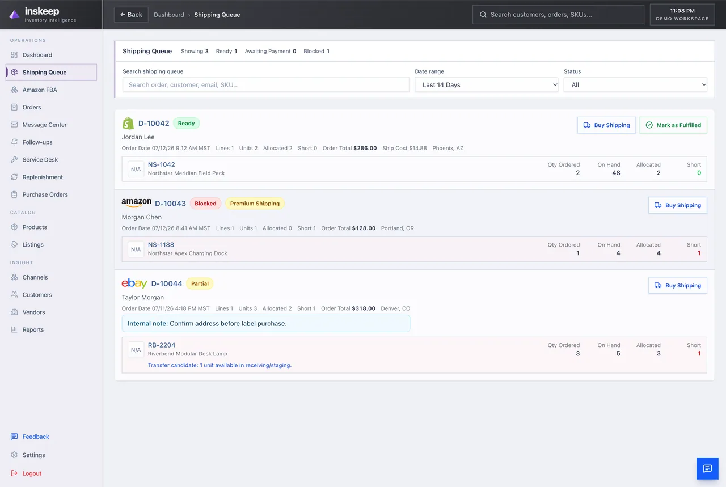
Task: Click the Logout arrow icon
Action: 14,473
